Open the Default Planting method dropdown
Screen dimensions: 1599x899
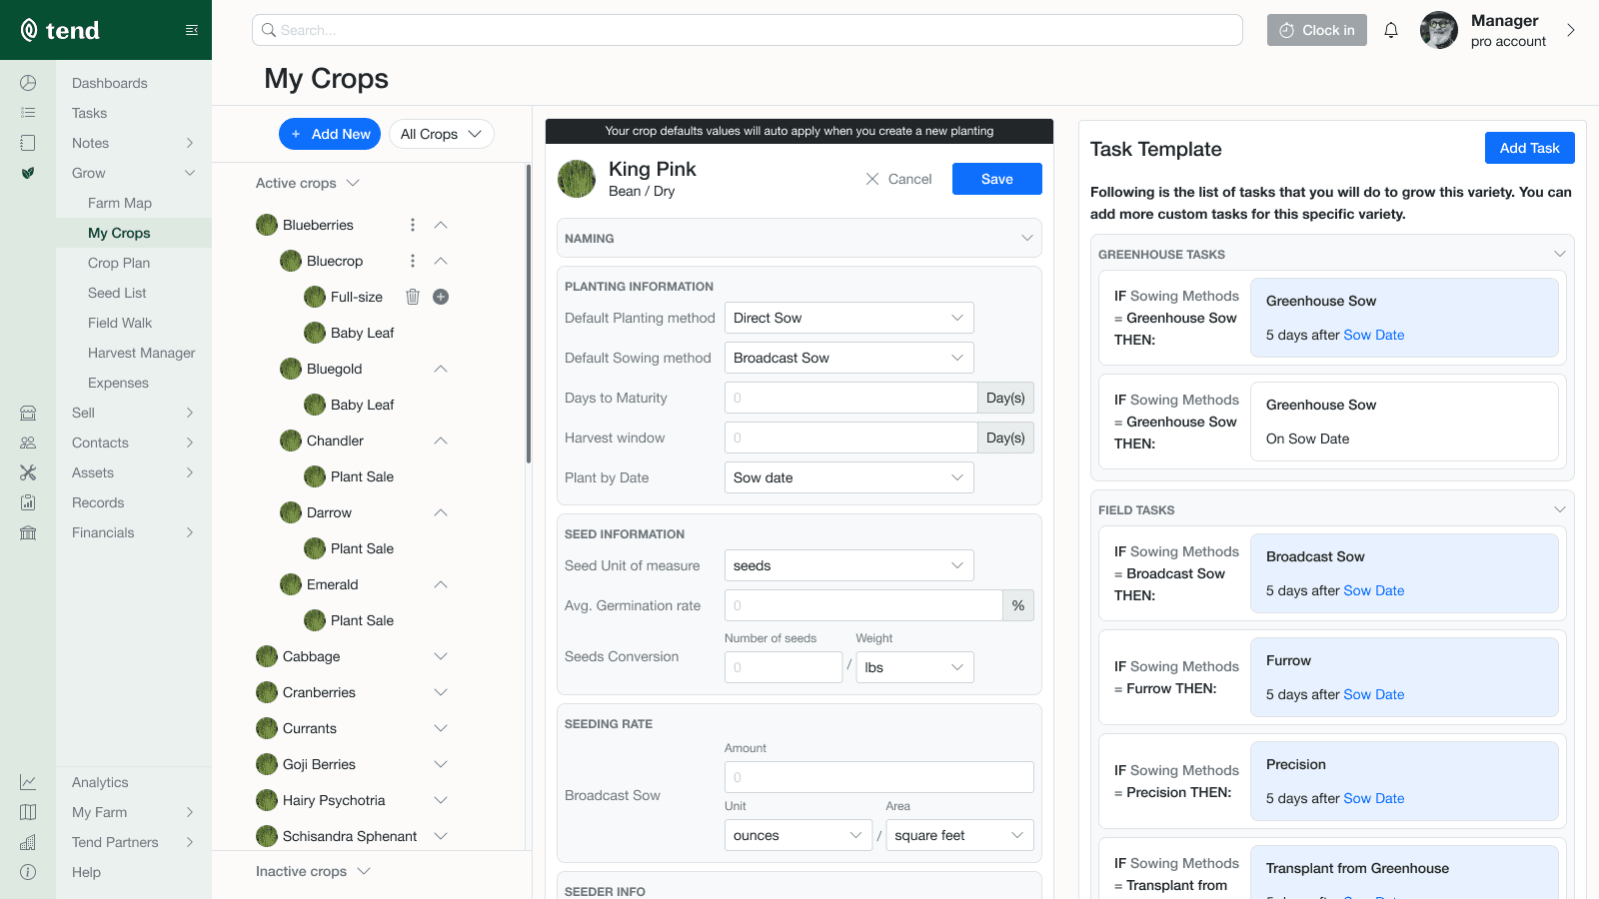pyautogui.click(x=848, y=318)
